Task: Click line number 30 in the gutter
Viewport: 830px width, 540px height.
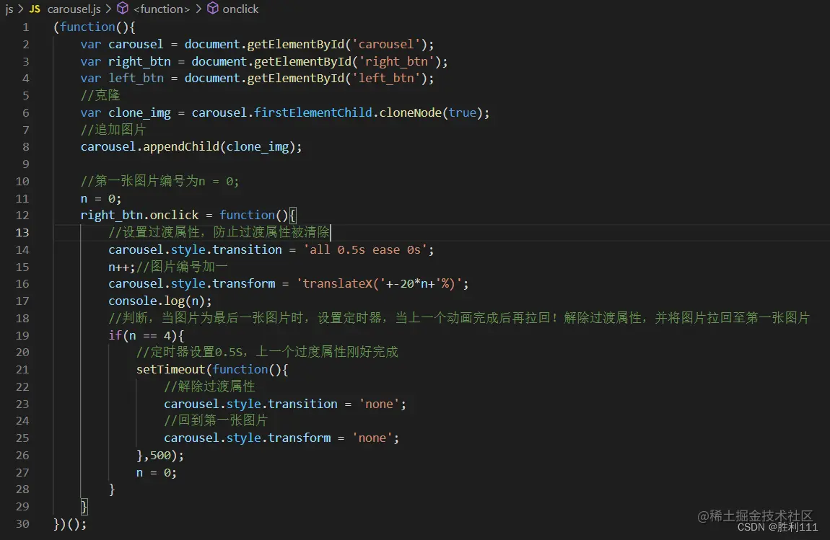Action: click(22, 523)
